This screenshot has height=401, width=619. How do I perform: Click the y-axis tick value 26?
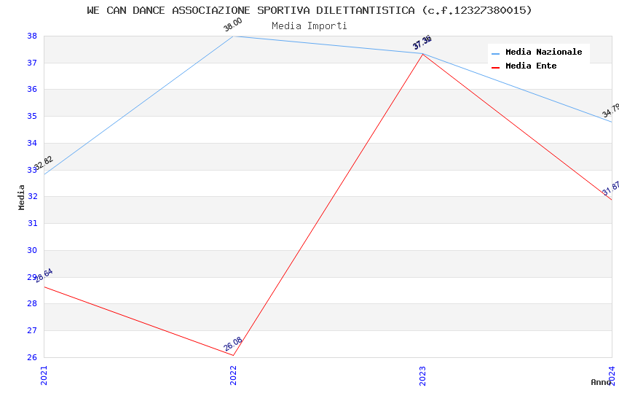tap(32, 357)
